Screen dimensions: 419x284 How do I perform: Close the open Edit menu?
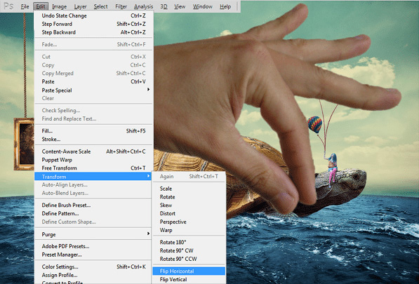click(x=41, y=6)
